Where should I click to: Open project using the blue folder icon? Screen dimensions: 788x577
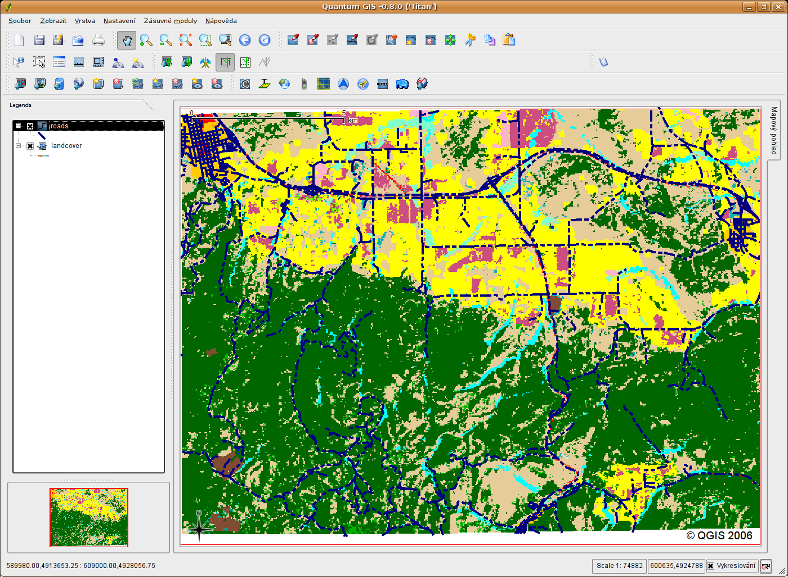coord(78,40)
